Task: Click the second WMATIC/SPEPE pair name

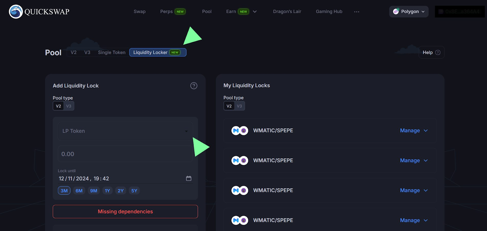Action: click(273, 160)
